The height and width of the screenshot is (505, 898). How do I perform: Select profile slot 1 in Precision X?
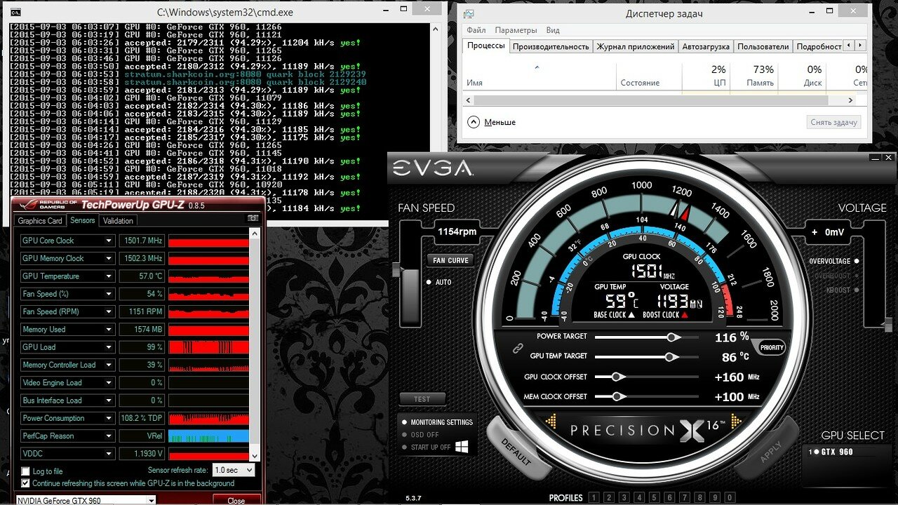pyautogui.click(x=593, y=498)
